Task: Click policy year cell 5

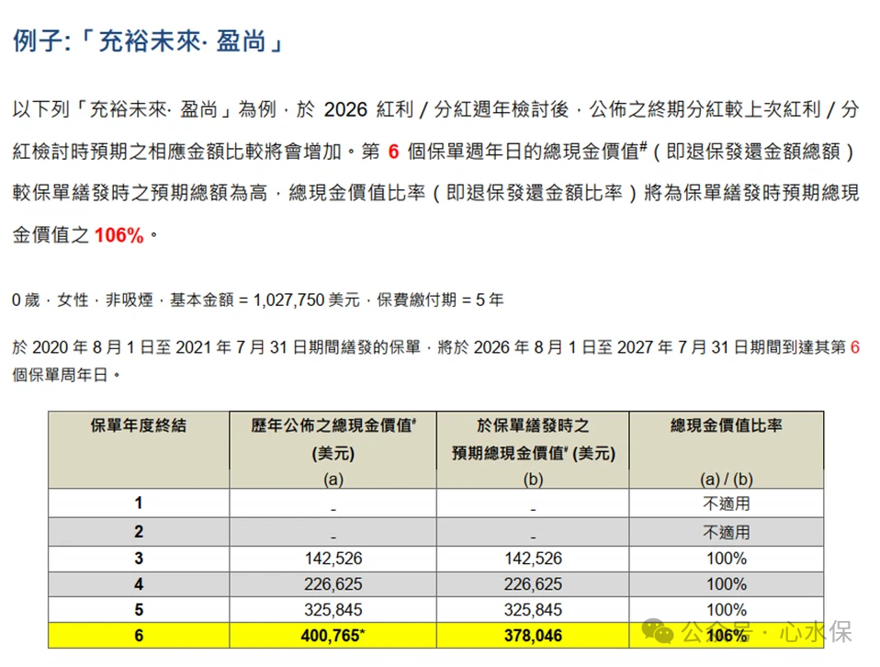Action: tap(139, 610)
